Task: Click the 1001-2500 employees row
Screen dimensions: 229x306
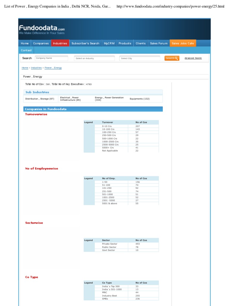Action: pyautogui.click(x=126, y=197)
